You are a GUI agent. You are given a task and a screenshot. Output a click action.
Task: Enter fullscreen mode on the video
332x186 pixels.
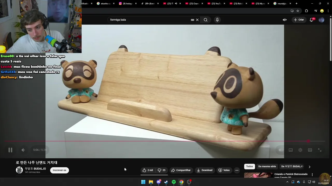[x=320, y=150]
